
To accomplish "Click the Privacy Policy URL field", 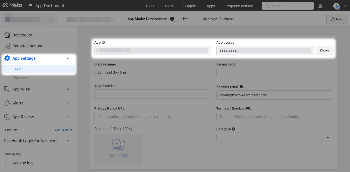I will pyautogui.click(x=153, y=117).
